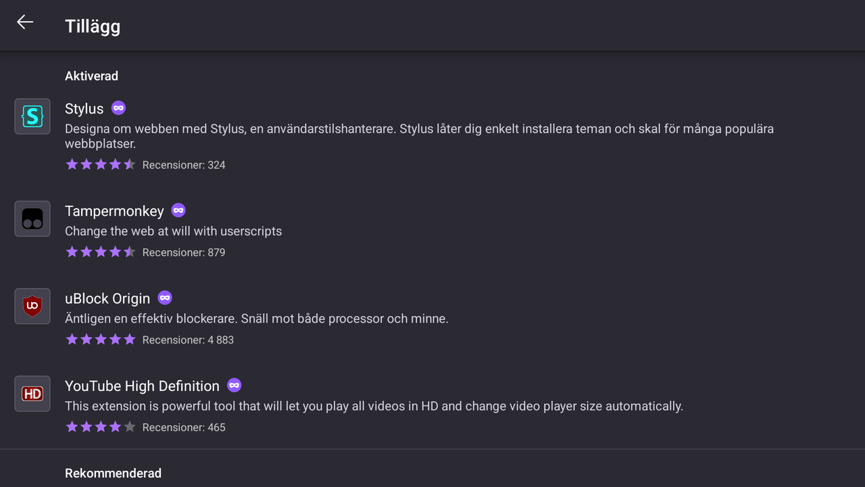Select the Stylus add-on title
The image size is (865, 487).
84,109
